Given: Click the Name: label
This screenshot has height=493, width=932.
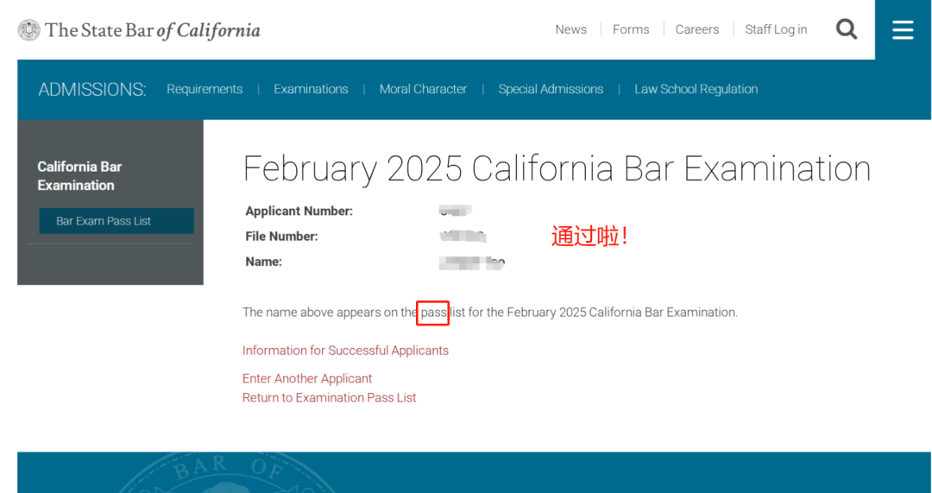Looking at the screenshot, I should coord(264,262).
